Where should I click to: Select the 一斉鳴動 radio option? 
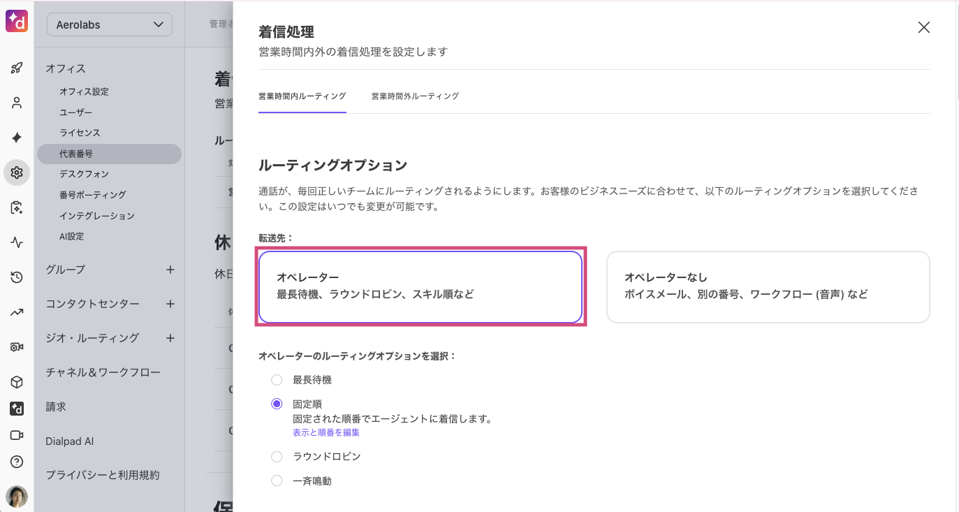(277, 481)
